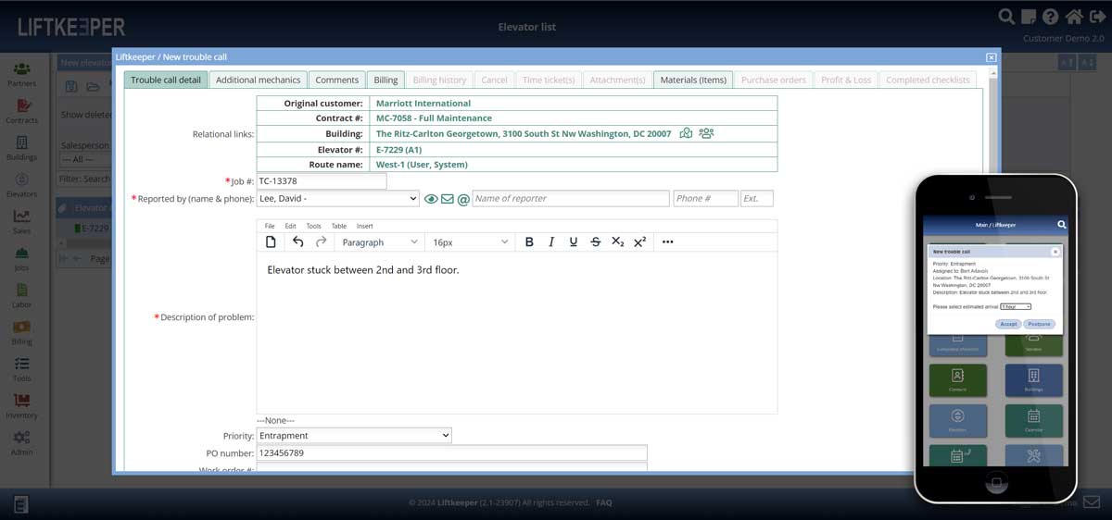Undo last edit in the editor
Image resolution: width=1112 pixels, height=520 pixels.
297,241
